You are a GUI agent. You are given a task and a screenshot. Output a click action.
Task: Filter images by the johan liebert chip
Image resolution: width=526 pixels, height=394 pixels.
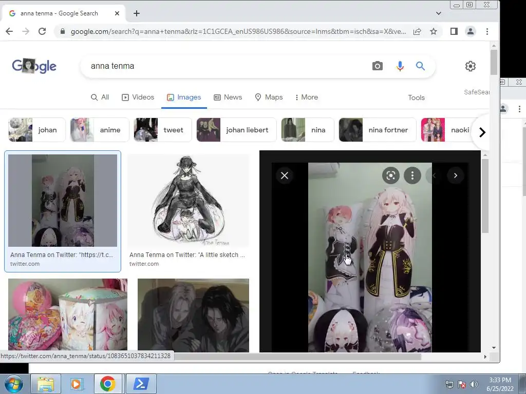236,130
